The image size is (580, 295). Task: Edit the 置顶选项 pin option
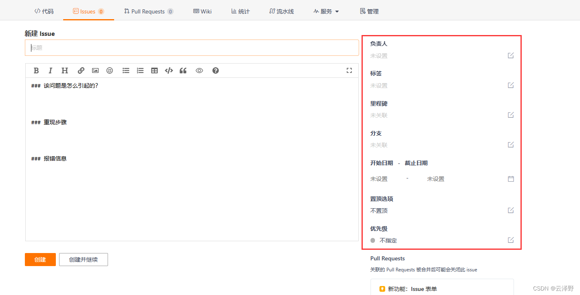pyautogui.click(x=511, y=210)
